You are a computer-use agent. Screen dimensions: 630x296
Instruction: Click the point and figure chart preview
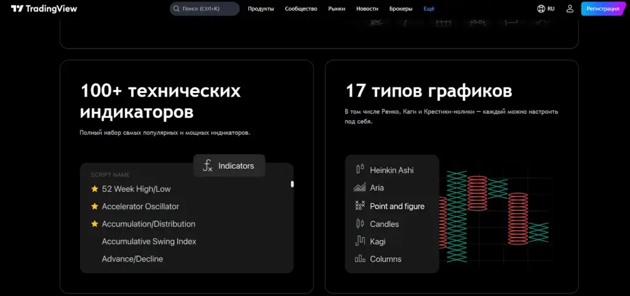495,217
